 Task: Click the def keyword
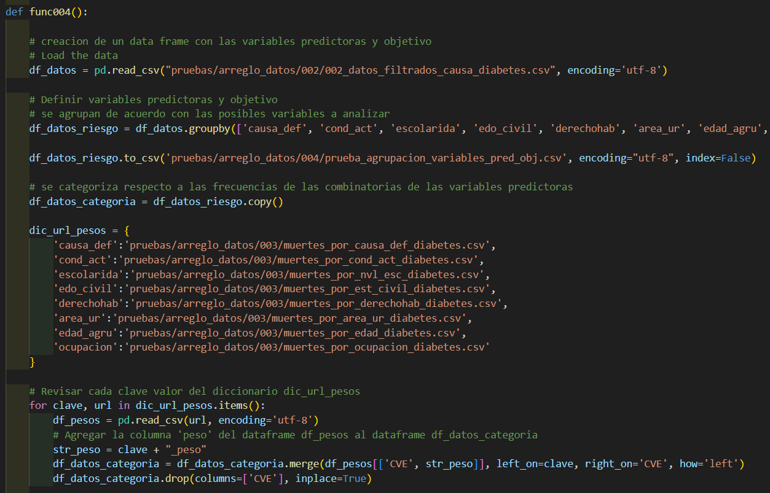14,12
